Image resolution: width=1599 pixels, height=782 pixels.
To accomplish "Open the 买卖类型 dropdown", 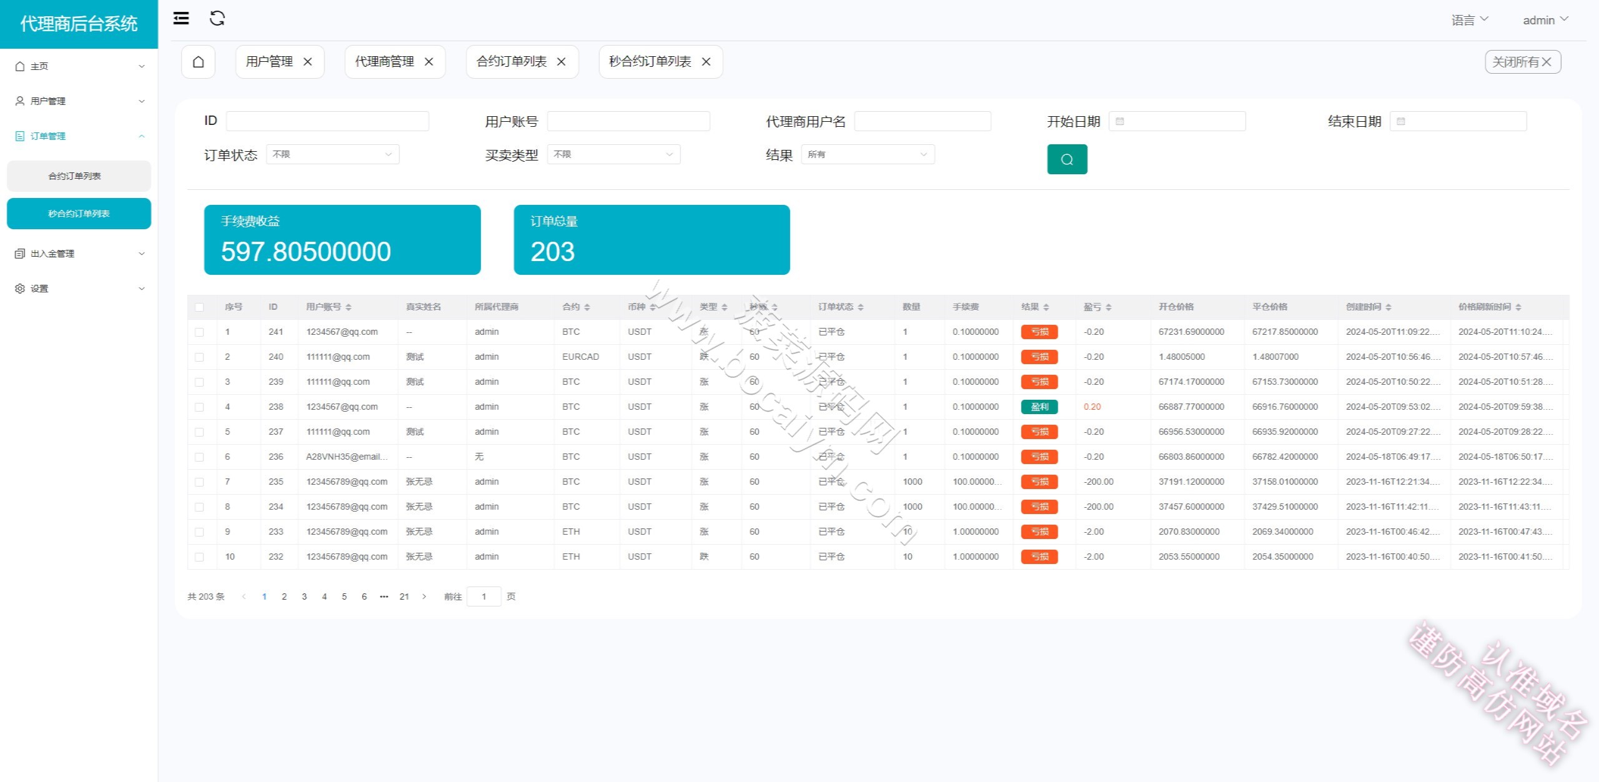I will (x=613, y=154).
